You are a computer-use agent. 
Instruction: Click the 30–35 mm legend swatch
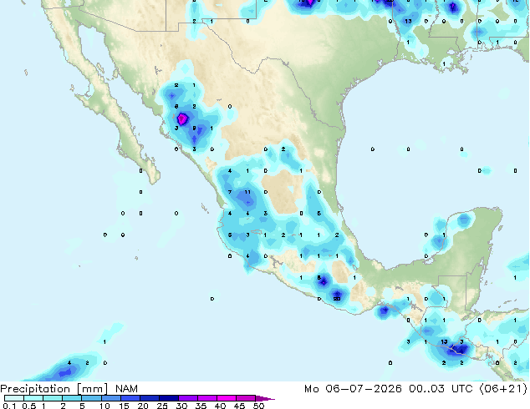pyautogui.click(x=187, y=398)
